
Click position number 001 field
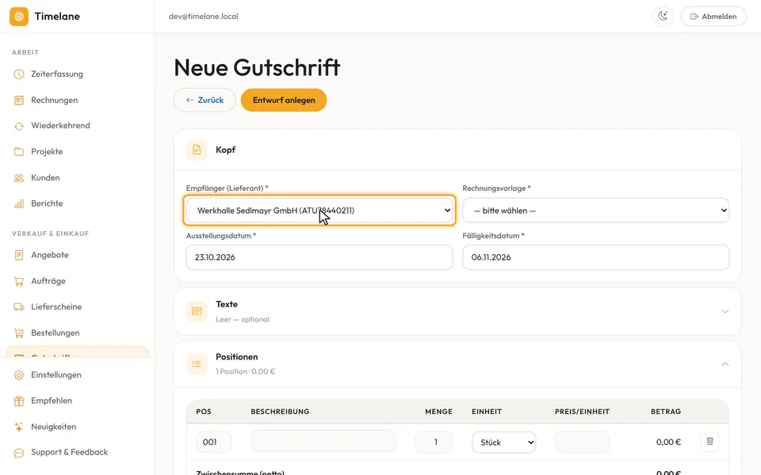tap(214, 442)
